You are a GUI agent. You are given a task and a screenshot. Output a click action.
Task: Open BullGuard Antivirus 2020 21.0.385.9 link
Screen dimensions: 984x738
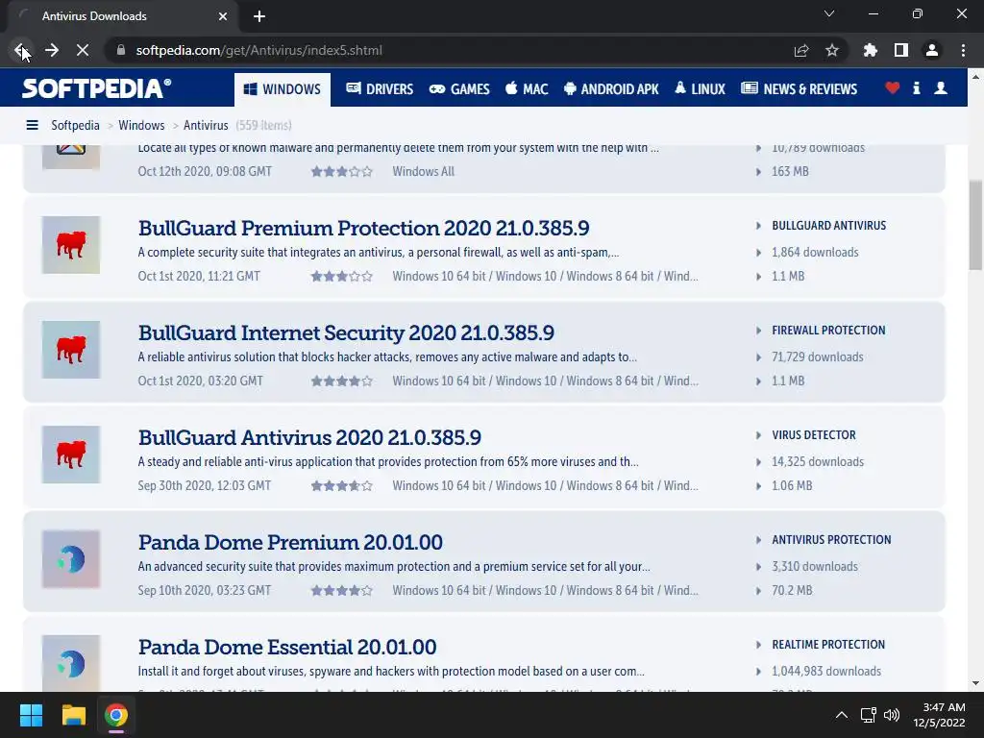coord(309,437)
